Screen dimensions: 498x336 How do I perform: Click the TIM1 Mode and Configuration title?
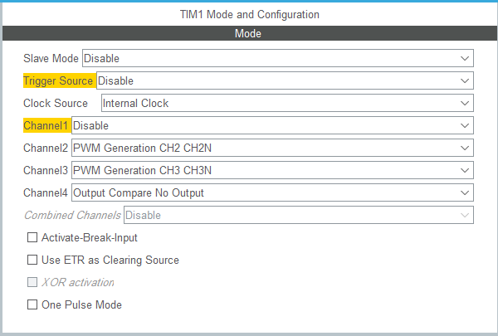point(250,14)
